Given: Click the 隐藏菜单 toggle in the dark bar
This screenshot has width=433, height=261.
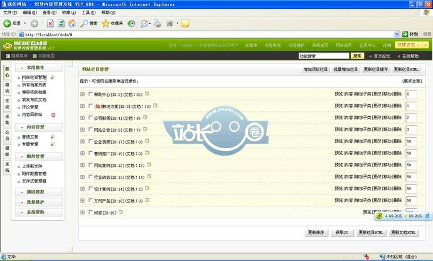Looking at the screenshot, I should pyautogui.click(x=17, y=56).
